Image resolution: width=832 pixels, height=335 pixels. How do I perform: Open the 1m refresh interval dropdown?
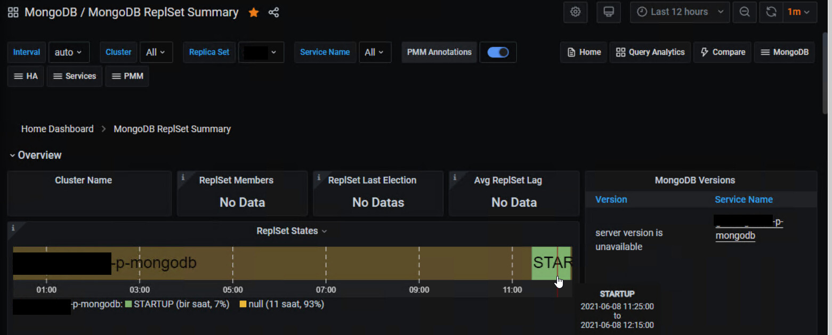pyautogui.click(x=798, y=12)
